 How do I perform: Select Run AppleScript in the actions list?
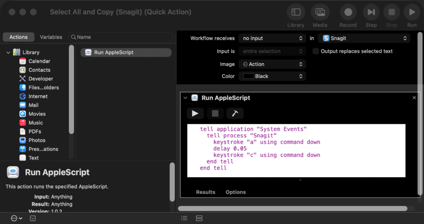tap(126, 53)
